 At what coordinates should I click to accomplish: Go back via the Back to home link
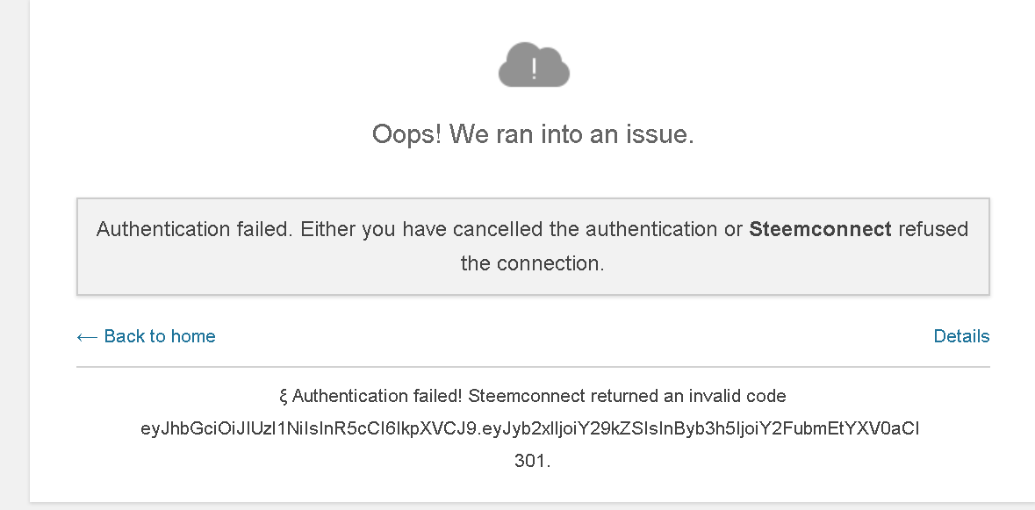pos(159,336)
